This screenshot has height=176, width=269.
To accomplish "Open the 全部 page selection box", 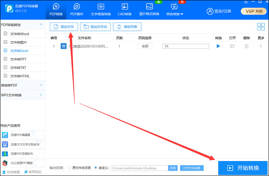I will 145,46.
